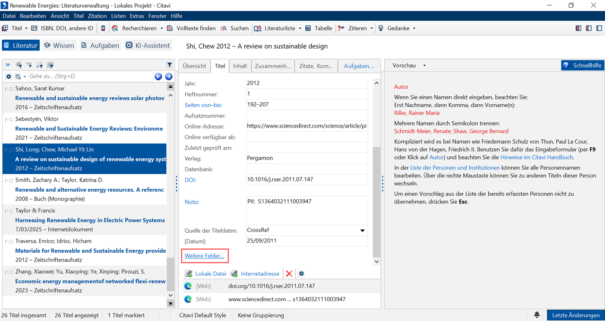Image resolution: width=605 pixels, height=321 pixels.
Task: Switch to the three-column layout icon
Action: tap(579, 28)
